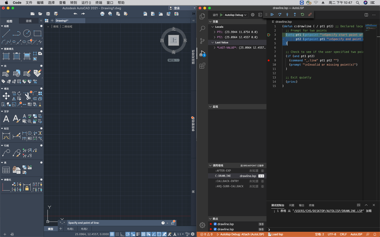
Task: Switch to the 布局1 layout tab
Action: (70, 229)
